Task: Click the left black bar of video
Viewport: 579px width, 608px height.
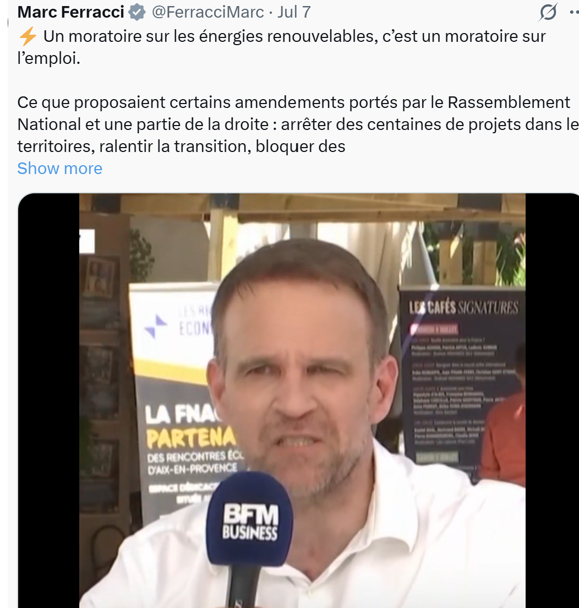Action: coord(48,400)
